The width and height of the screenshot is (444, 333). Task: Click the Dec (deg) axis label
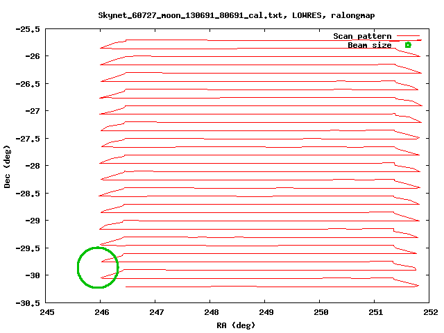coord(8,166)
